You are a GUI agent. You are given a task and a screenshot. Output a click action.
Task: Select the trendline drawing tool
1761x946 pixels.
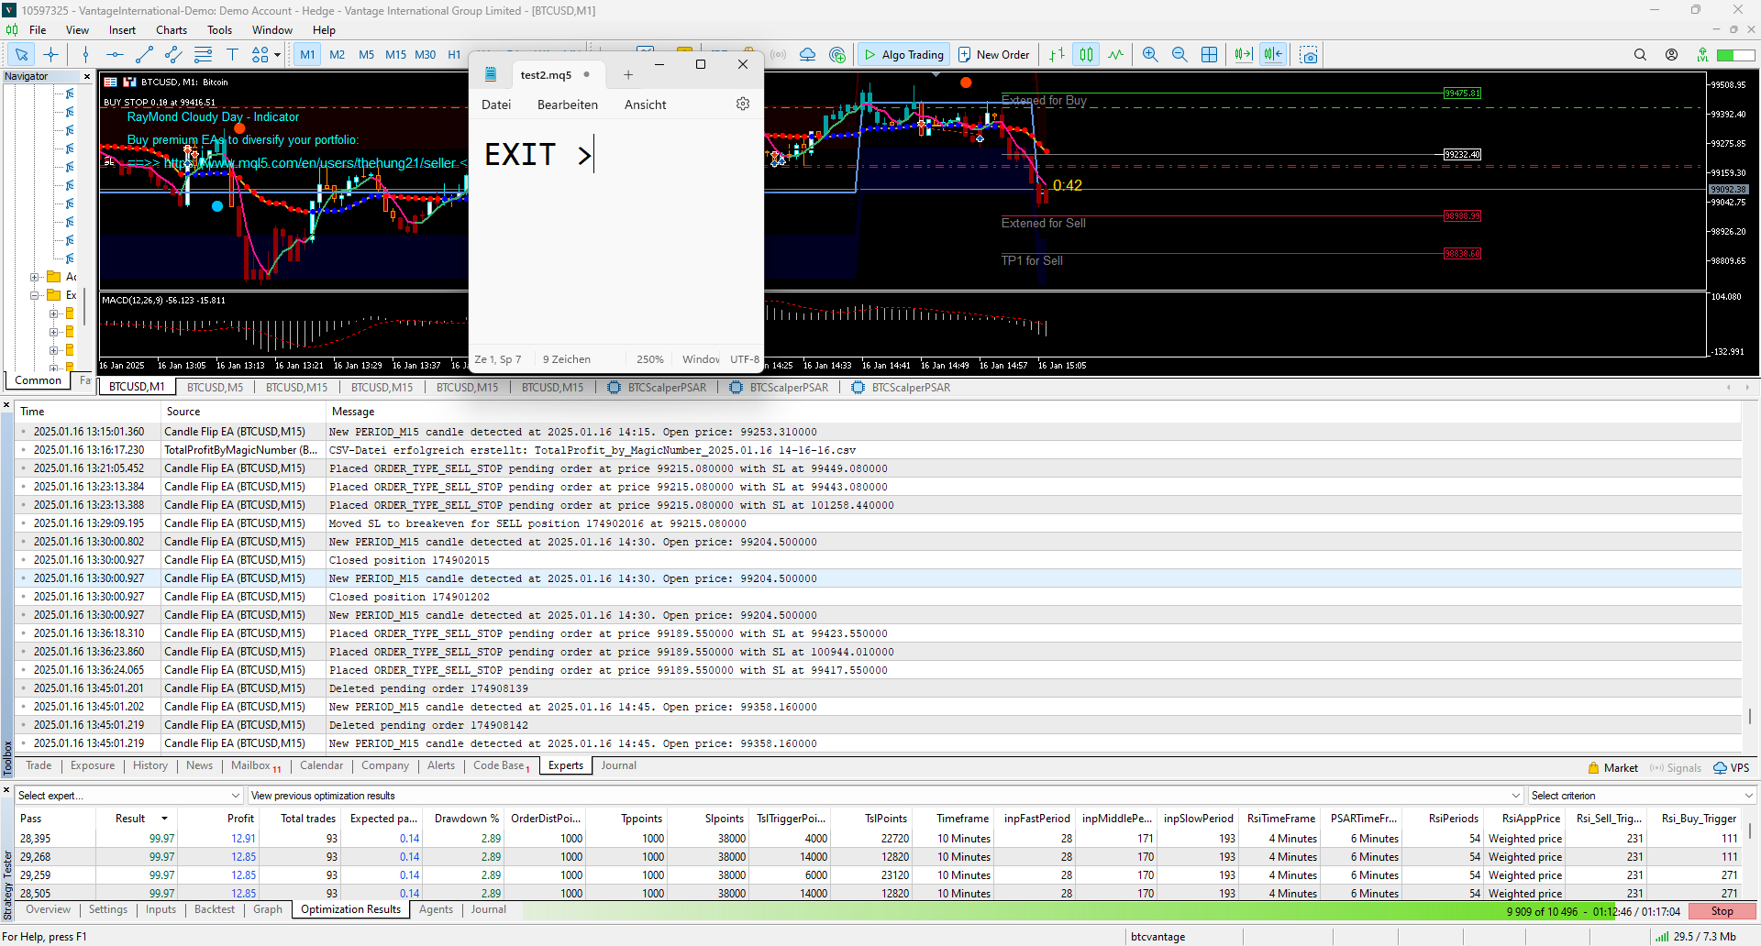[144, 55]
